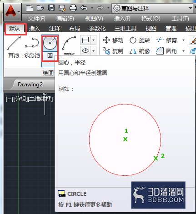Select the 镜像 mirror tool

pyautogui.click(x=140, y=51)
